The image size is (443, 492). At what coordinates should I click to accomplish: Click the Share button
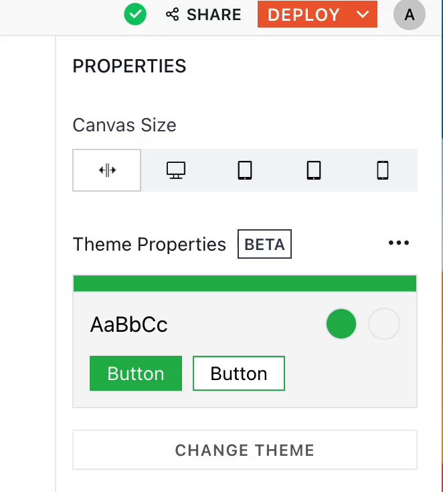point(203,15)
